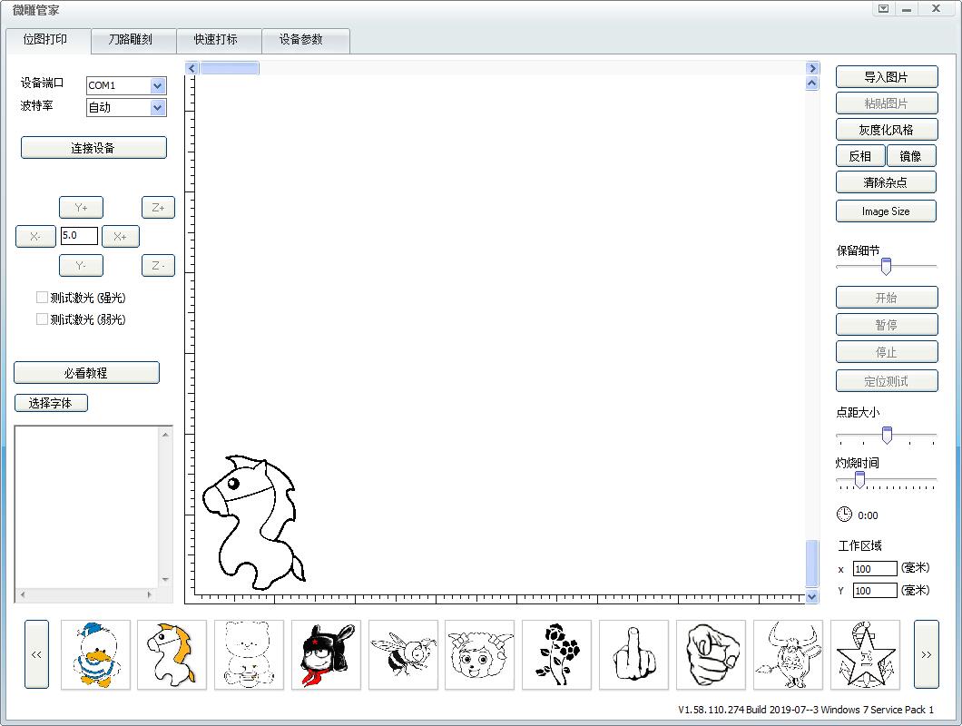Click 导入图片 to import an image
The image size is (962, 726).
pyautogui.click(x=886, y=76)
